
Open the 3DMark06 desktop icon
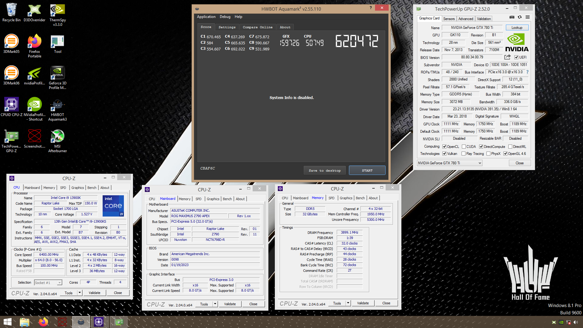11,76
